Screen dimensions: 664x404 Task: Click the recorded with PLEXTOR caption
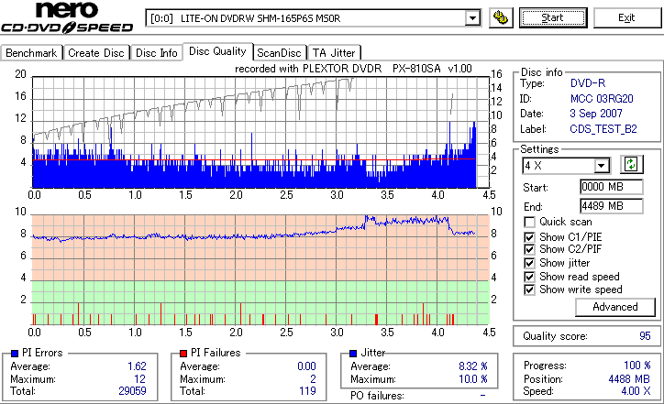[x=353, y=69]
